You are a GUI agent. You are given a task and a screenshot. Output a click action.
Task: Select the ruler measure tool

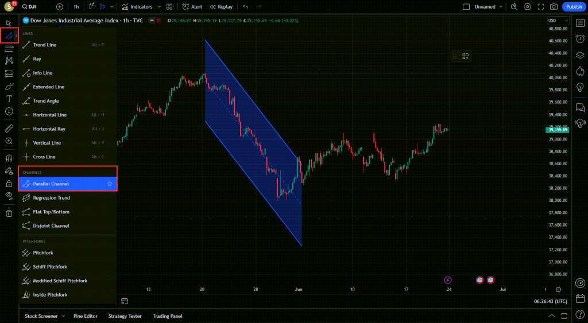pyautogui.click(x=9, y=129)
